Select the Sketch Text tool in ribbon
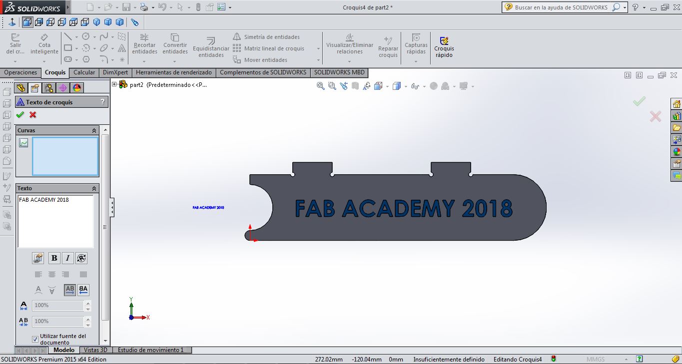 pyautogui.click(x=121, y=48)
